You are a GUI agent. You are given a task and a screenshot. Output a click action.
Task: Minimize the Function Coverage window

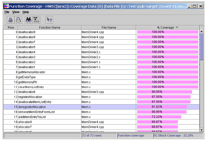click(189, 6)
